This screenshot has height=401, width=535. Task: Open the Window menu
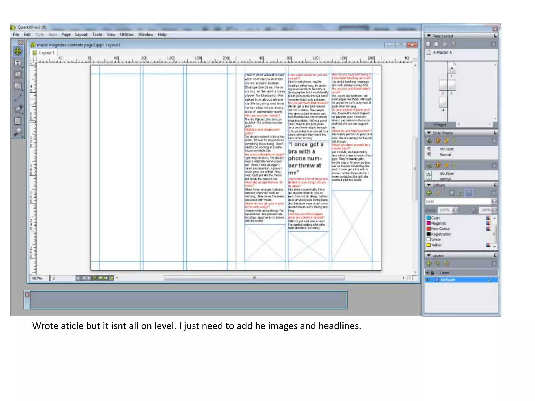[146, 34]
